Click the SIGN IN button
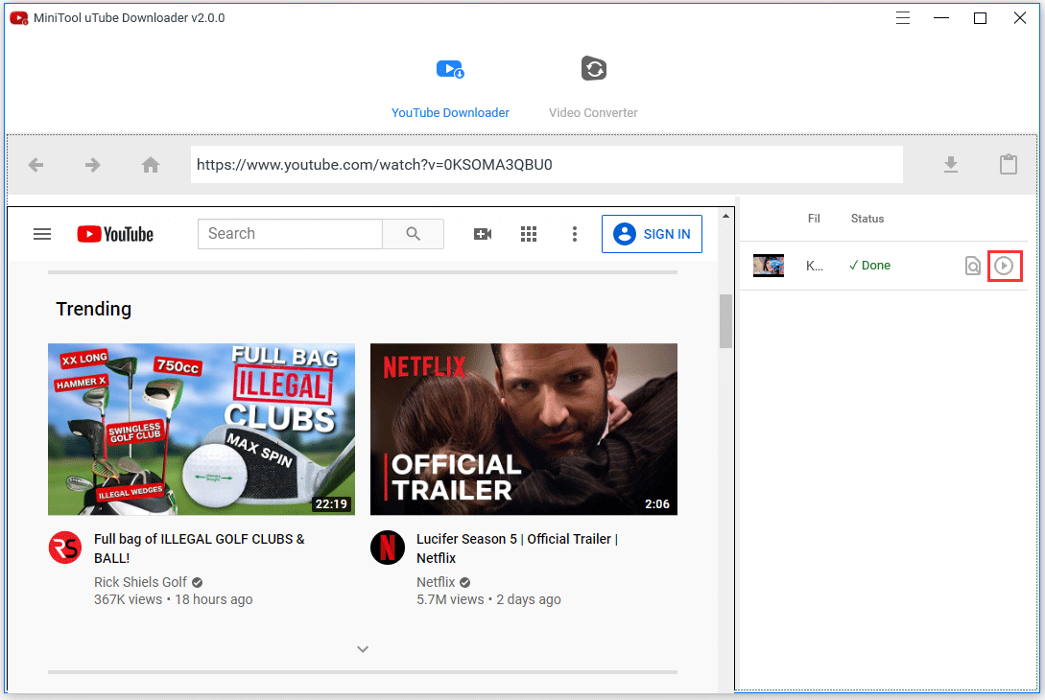Screen dimensions: 1045x700 point(652,234)
